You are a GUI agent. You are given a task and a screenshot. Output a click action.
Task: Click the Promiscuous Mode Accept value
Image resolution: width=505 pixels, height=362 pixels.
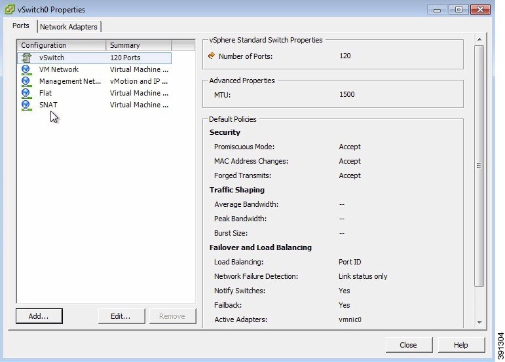point(350,147)
